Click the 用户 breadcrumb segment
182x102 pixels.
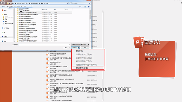(x=27, y=3)
